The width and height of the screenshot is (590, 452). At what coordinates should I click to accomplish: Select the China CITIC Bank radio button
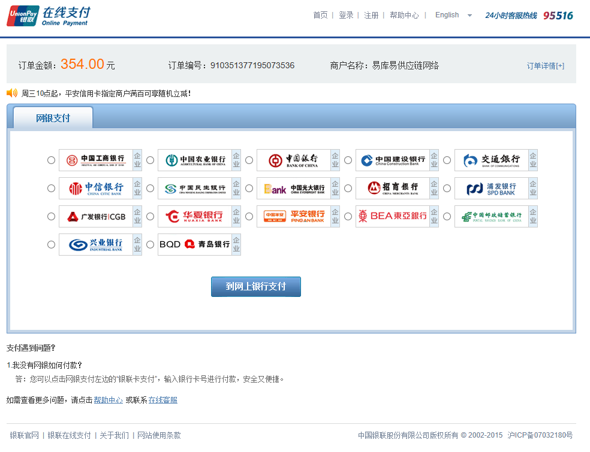[x=51, y=188]
